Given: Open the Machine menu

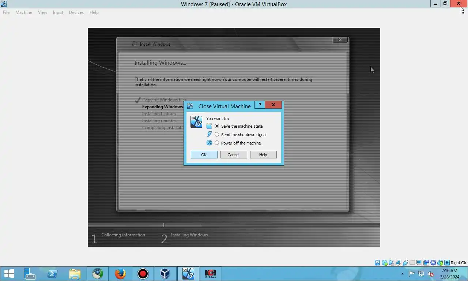Looking at the screenshot, I should 24,12.
